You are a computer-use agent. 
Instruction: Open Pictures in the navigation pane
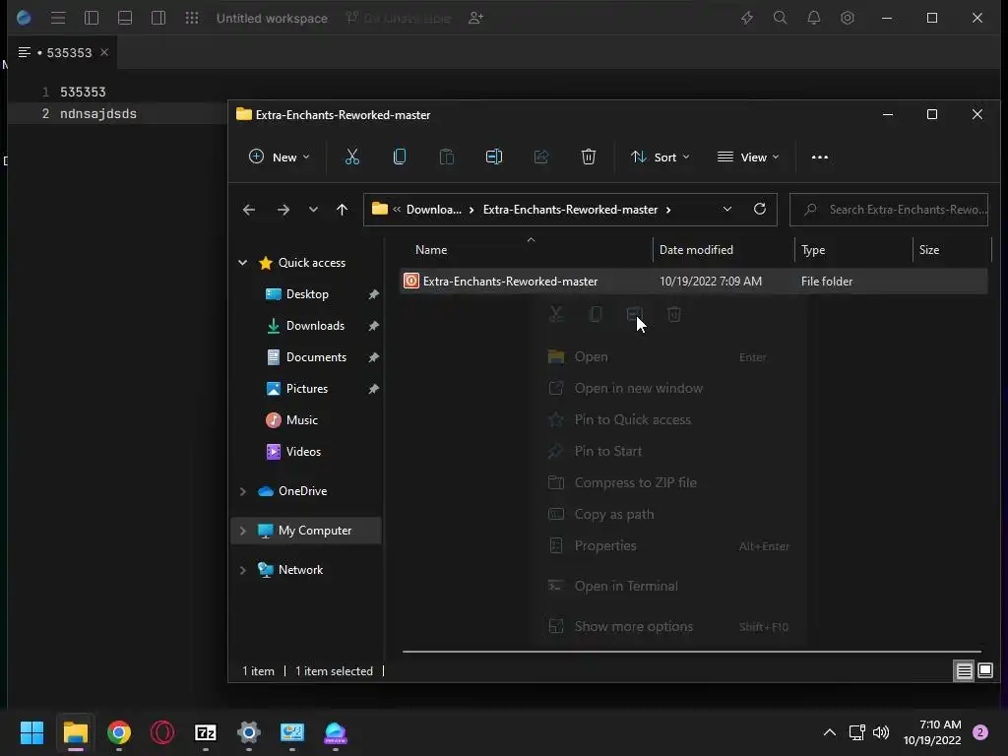click(x=307, y=388)
